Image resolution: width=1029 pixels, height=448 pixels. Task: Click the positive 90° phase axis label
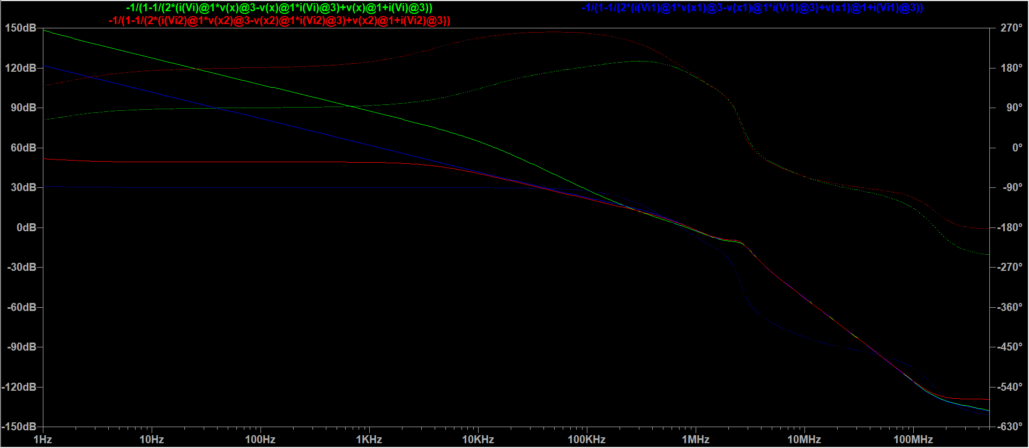1014,108
